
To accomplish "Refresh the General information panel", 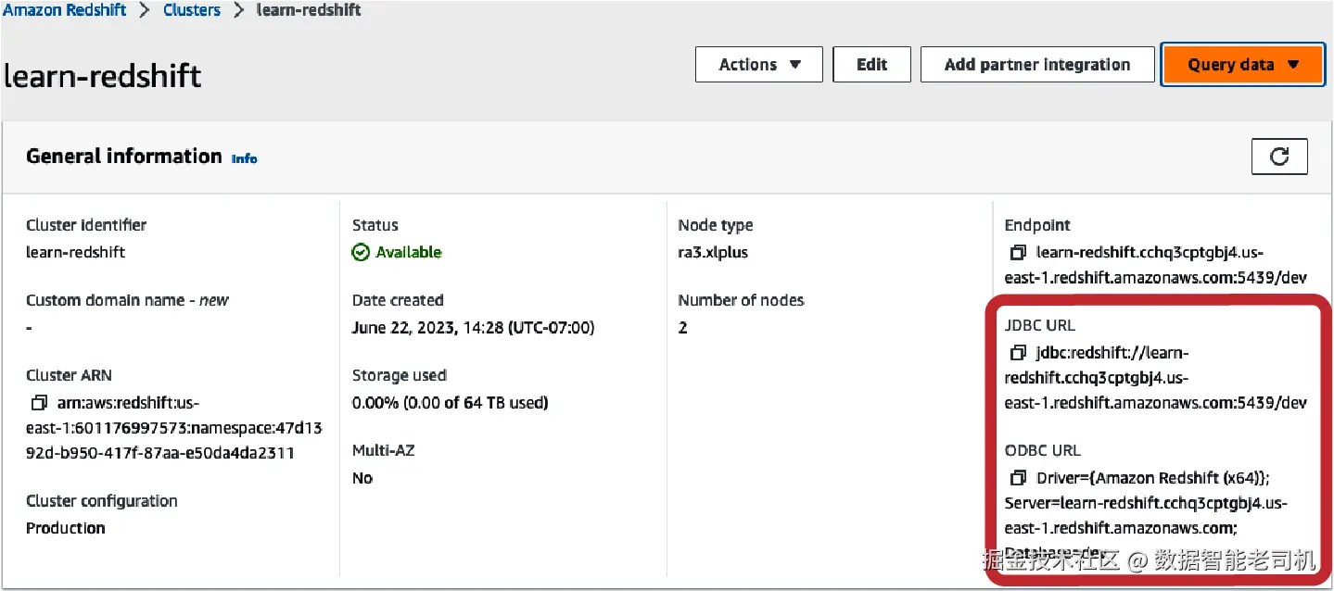I will tap(1279, 157).
